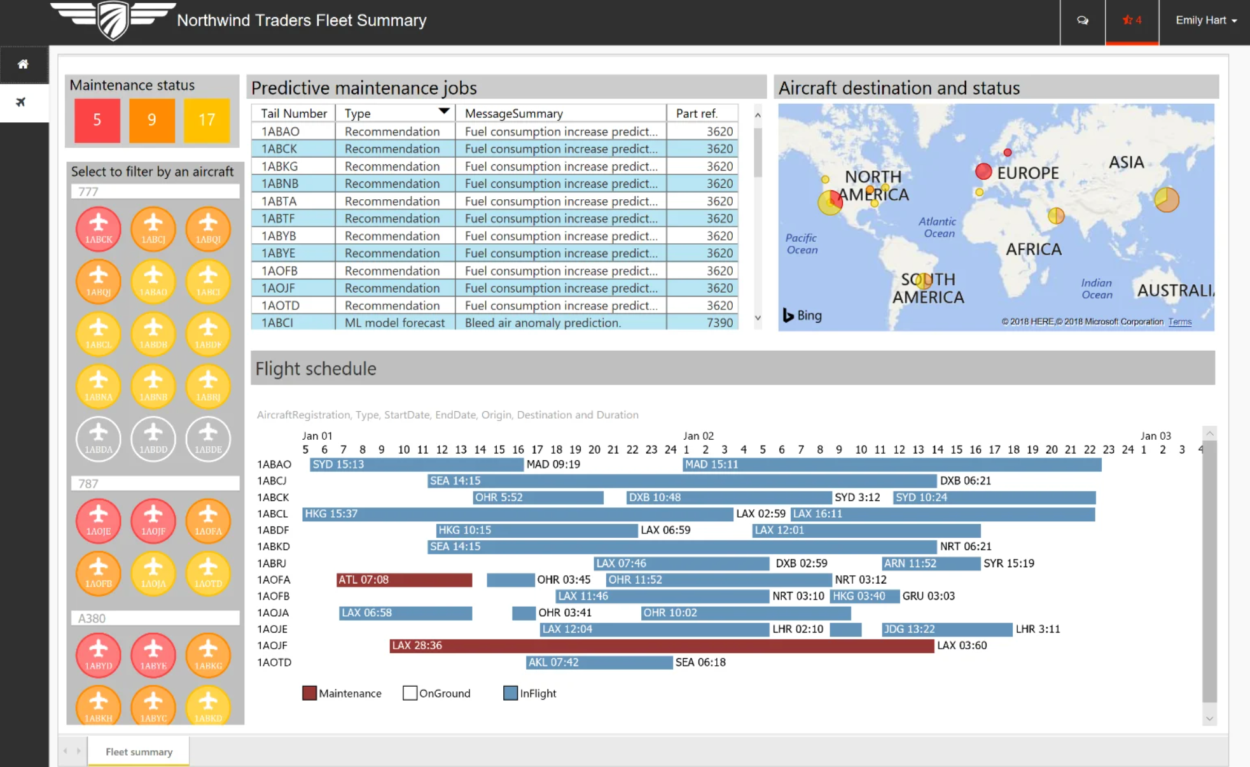Filter by grey aircraft 1ABDA

[x=99, y=439]
